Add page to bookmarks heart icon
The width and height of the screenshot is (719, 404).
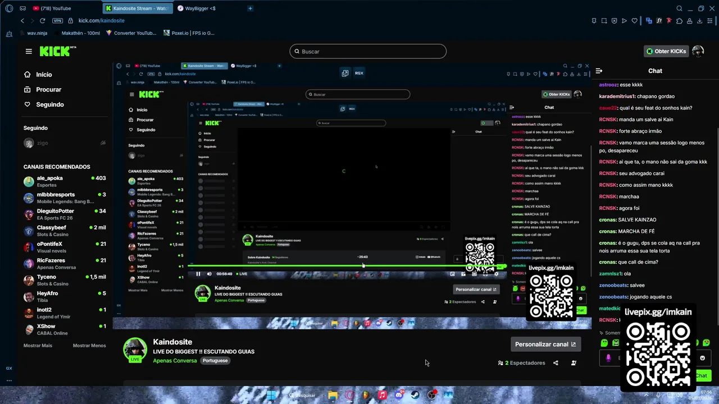pos(635,21)
